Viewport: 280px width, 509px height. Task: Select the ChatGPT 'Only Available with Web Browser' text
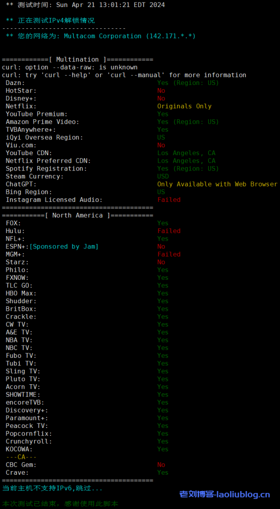[x=217, y=184]
